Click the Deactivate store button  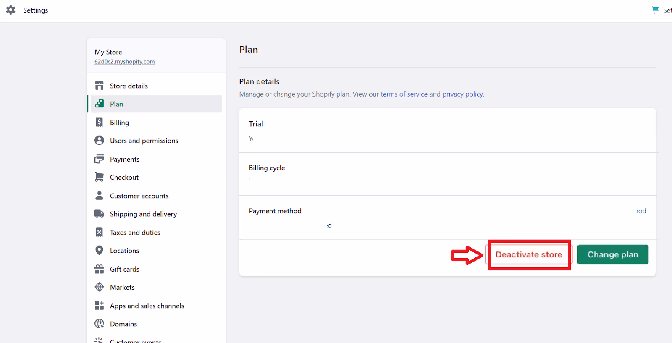(529, 254)
